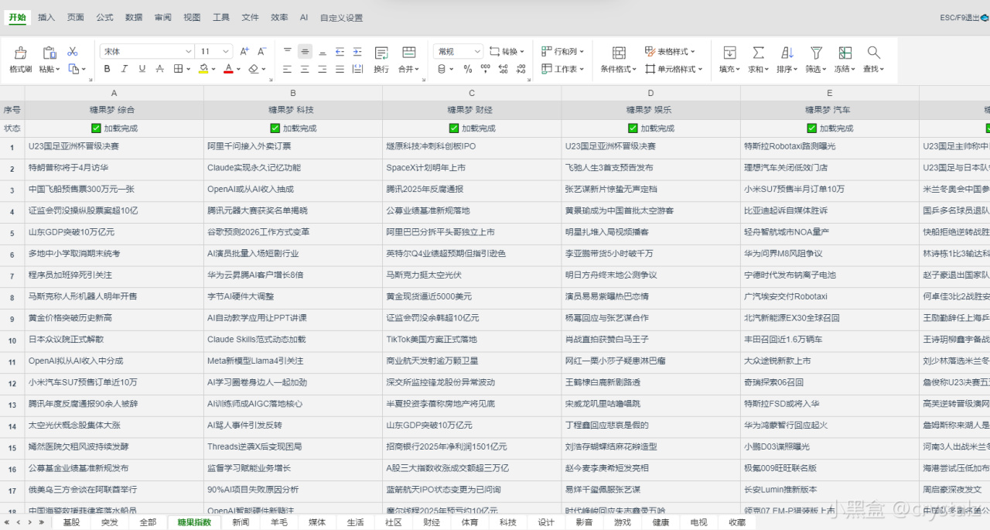Align cell content to top
The image size is (990, 530).
click(x=288, y=51)
